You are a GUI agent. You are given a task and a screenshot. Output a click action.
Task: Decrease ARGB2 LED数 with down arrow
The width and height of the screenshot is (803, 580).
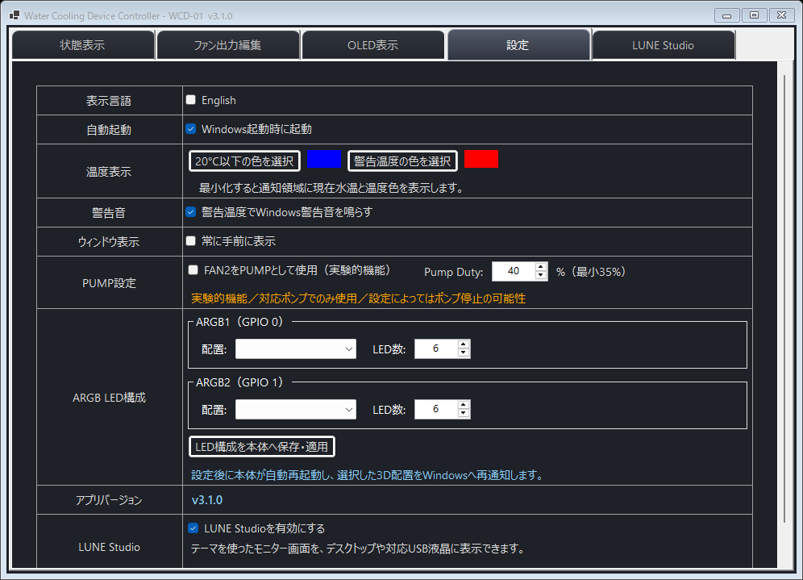[464, 414]
